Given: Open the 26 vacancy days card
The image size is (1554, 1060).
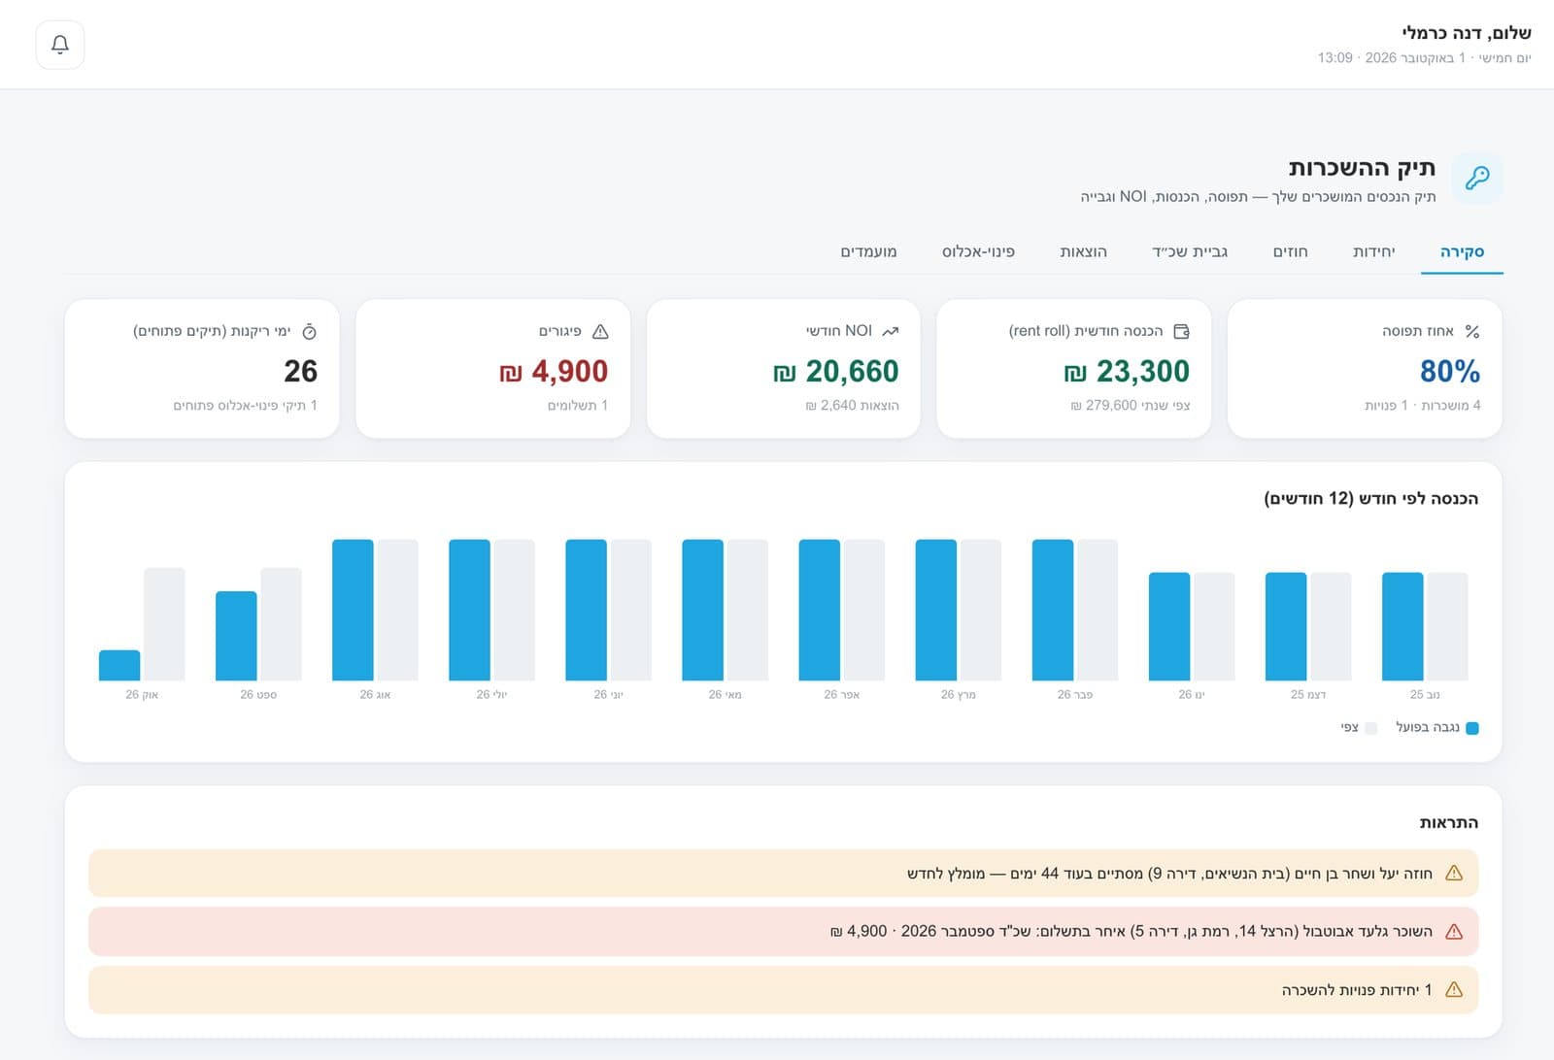Looking at the screenshot, I should click(x=202, y=369).
